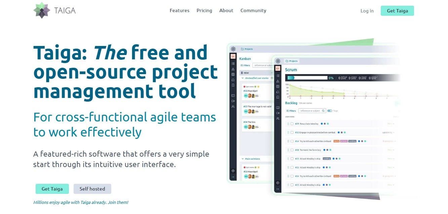Open the Wiki book icon in the sidebar
The image size is (448, 214).
278,107
